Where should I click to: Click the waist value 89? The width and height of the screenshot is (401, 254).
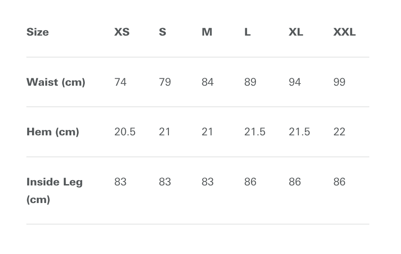click(x=250, y=82)
